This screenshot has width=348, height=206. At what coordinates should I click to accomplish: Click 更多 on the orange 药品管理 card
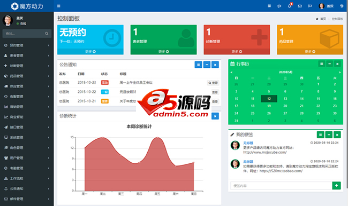click(310, 52)
